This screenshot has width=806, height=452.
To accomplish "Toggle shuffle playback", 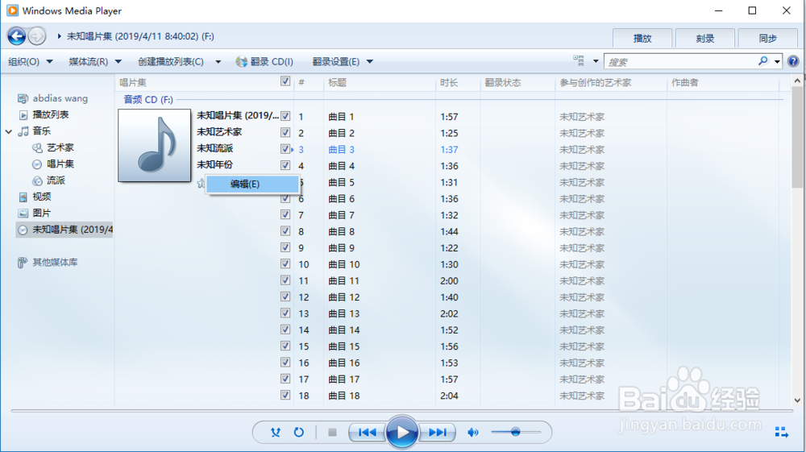I will pos(276,433).
